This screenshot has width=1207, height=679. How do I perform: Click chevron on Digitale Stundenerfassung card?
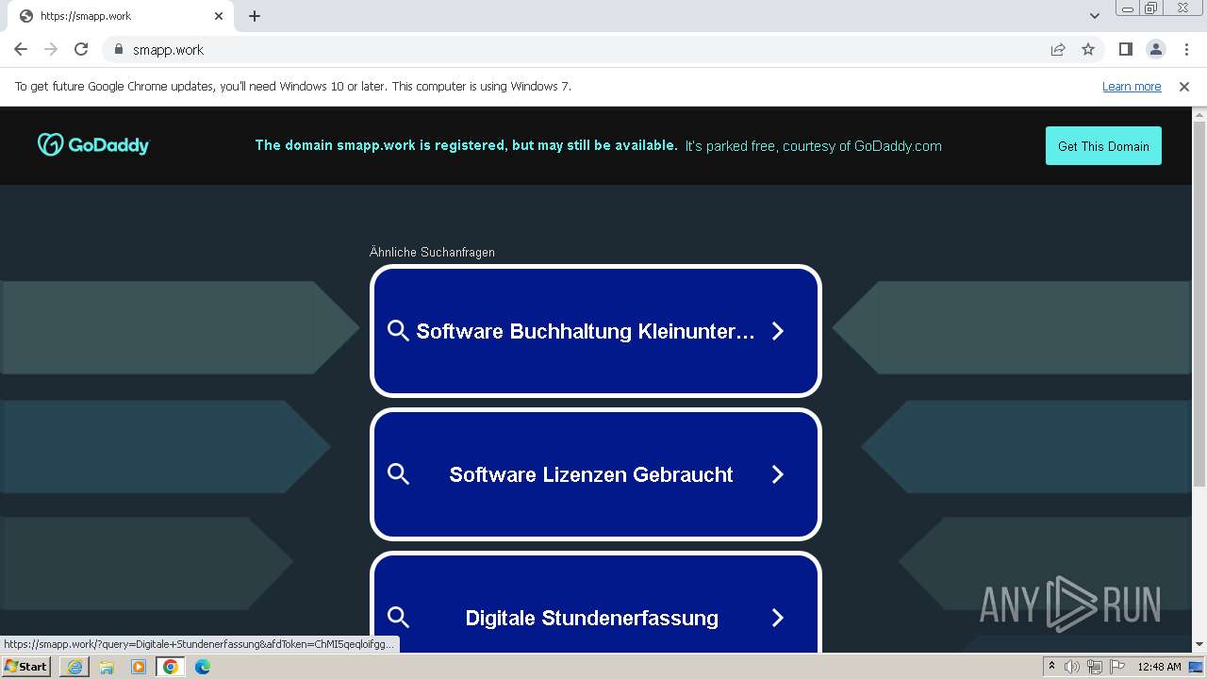778,618
